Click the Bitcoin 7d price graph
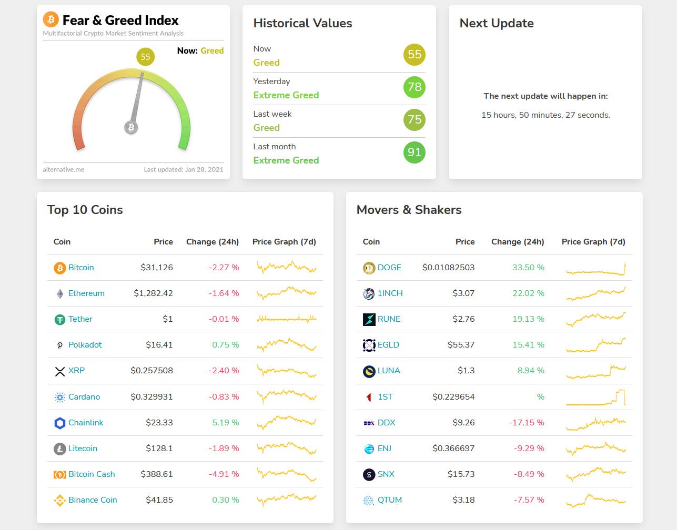677x530 pixels. pos(287,268)
